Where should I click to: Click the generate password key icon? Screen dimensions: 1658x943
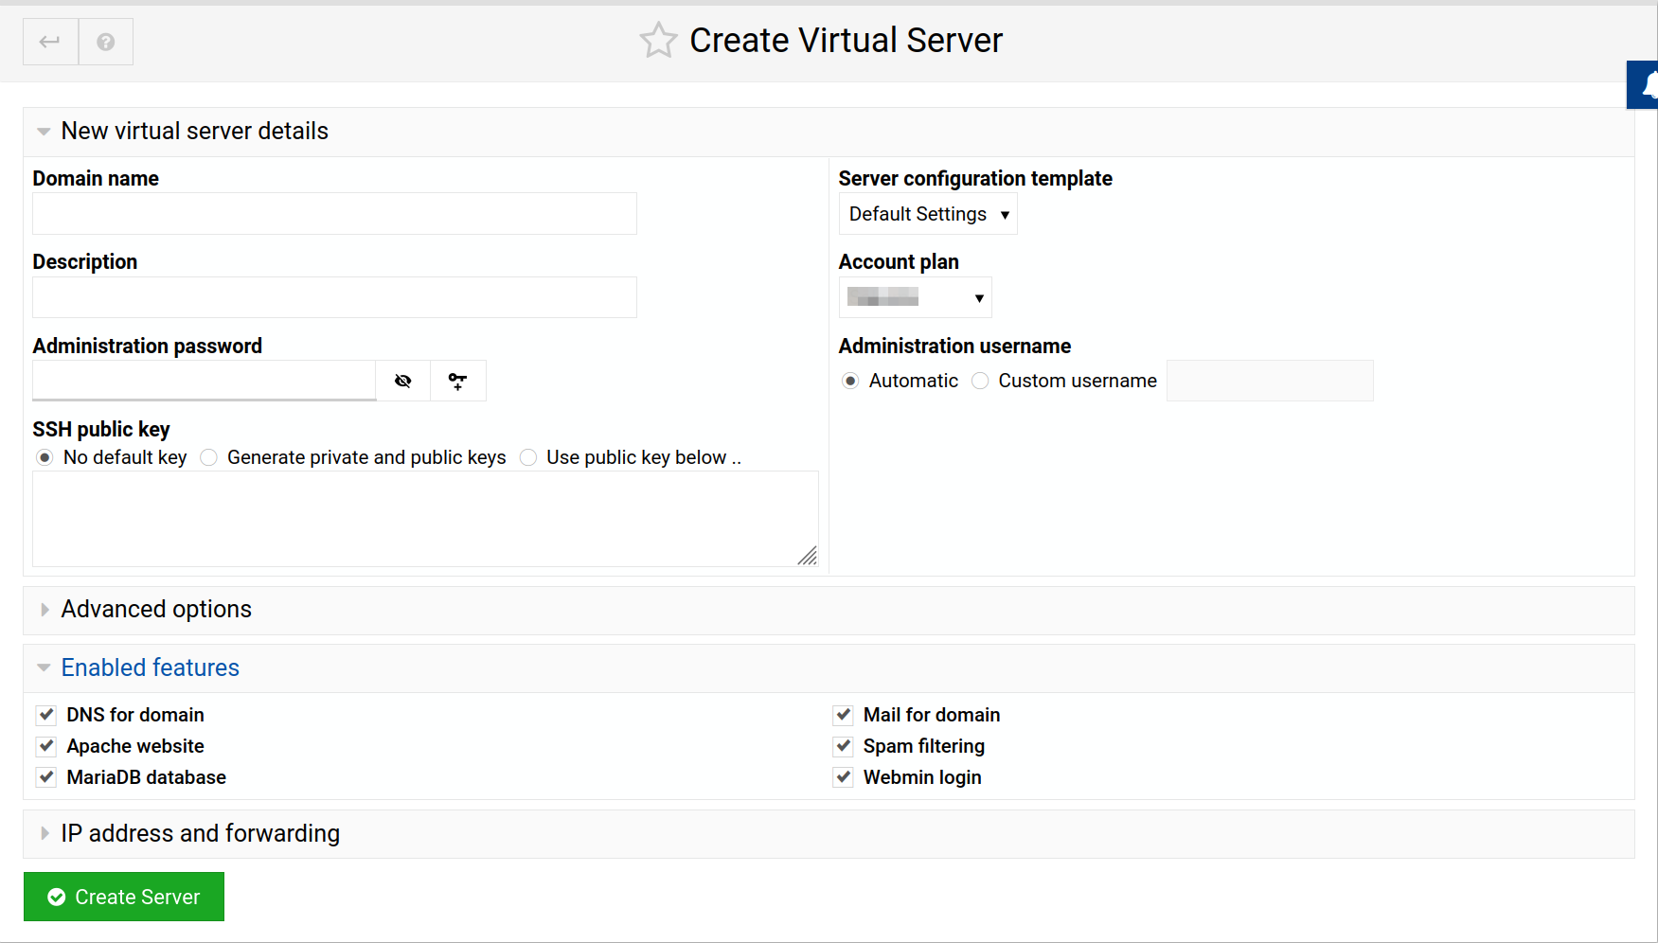tap(458, 381)
